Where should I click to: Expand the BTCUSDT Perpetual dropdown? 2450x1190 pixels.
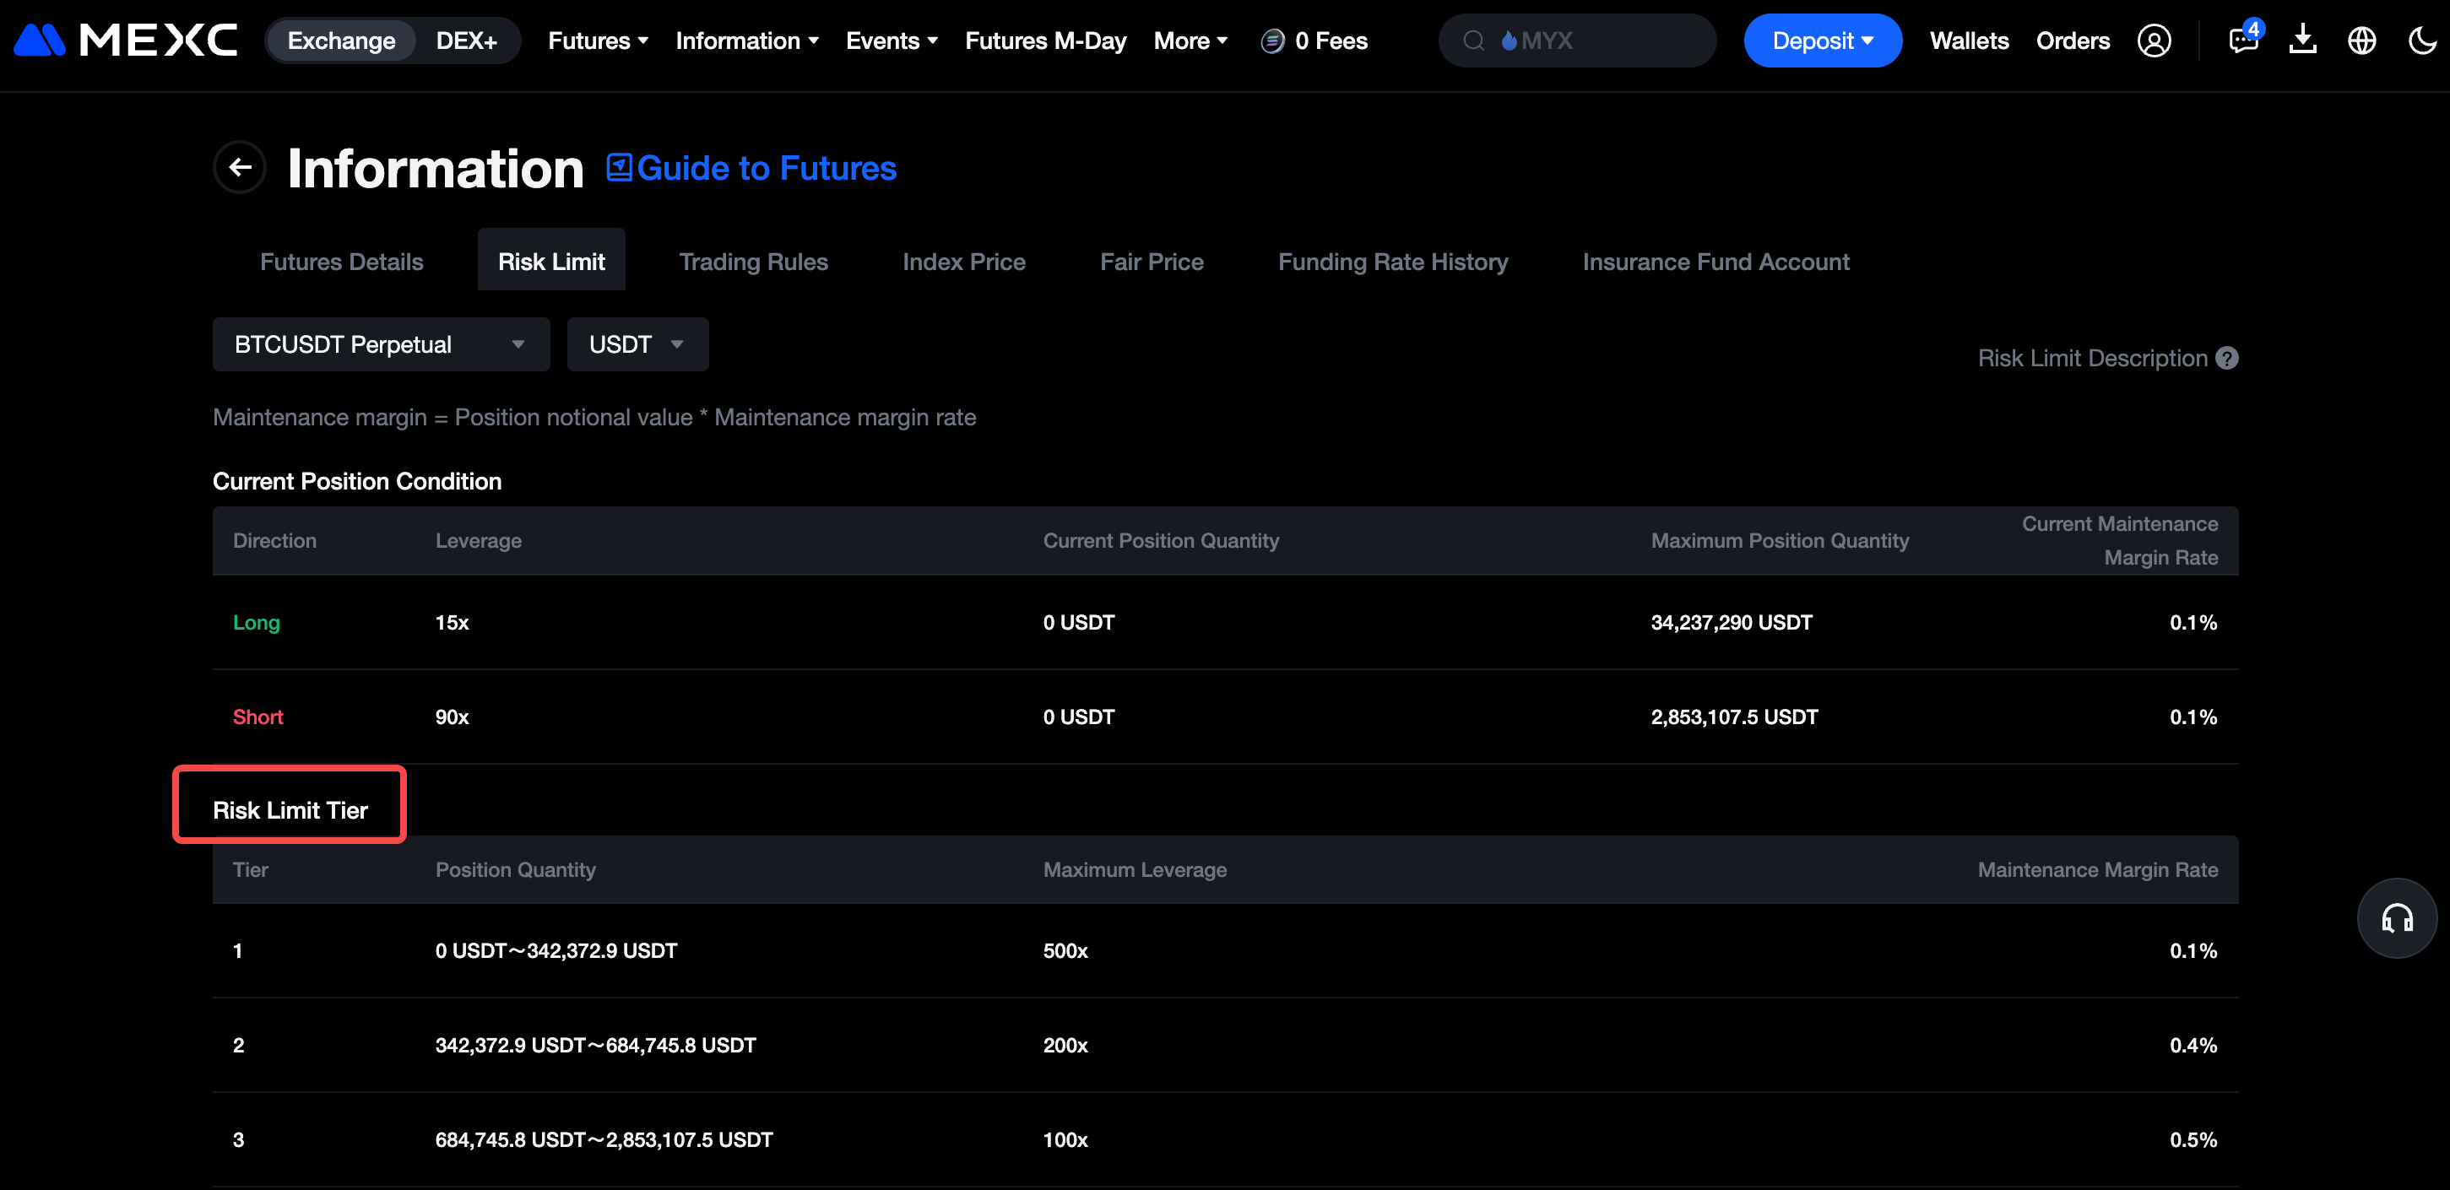[x=381, y=344]
